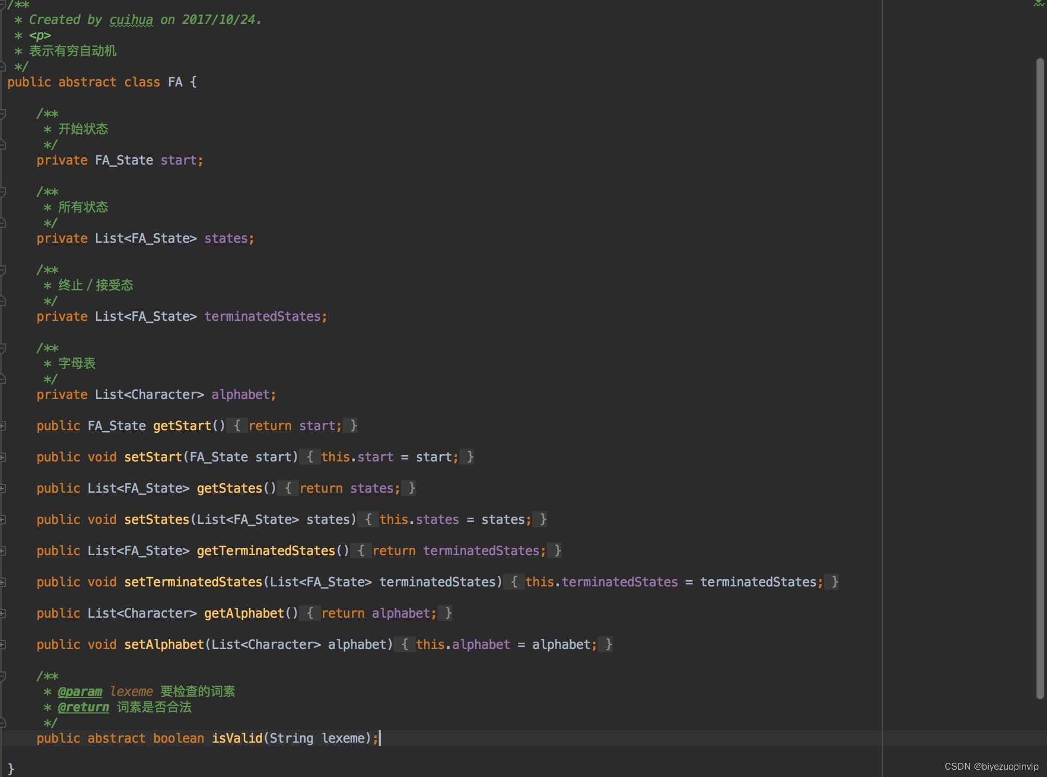Click the isValid method name

point(236,738)
